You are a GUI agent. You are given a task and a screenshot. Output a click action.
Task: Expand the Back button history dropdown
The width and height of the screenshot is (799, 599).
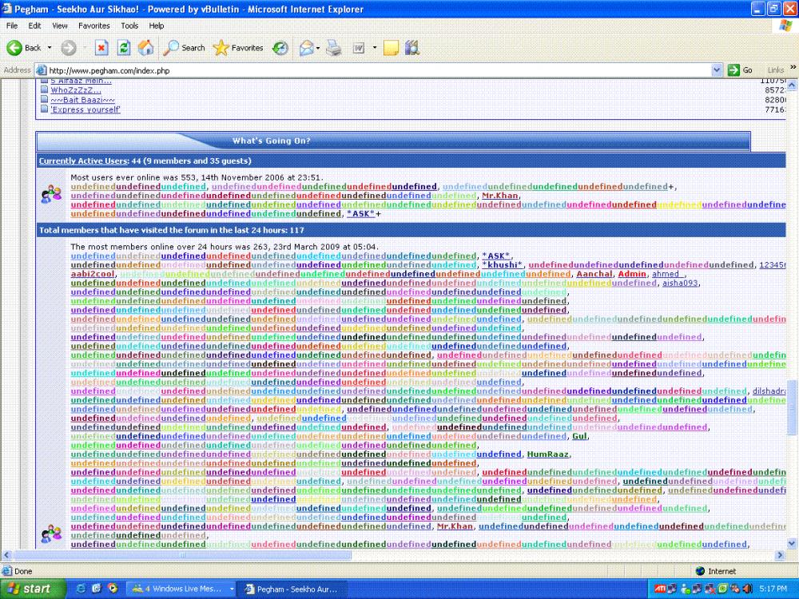pos(50,48)
